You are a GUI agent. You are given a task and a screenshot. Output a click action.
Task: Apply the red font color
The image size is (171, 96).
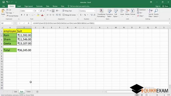[x=42, y=15]
